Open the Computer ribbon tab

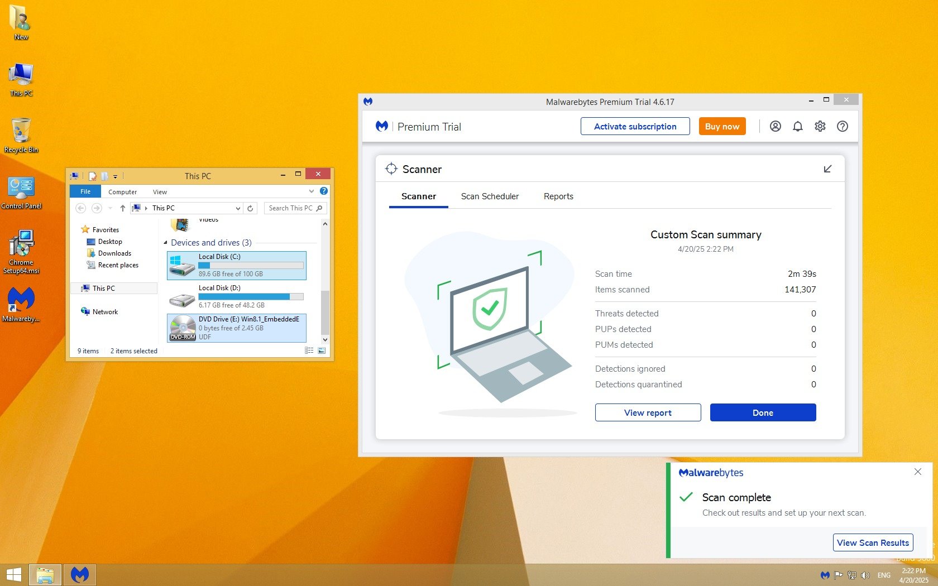point(122,191)
